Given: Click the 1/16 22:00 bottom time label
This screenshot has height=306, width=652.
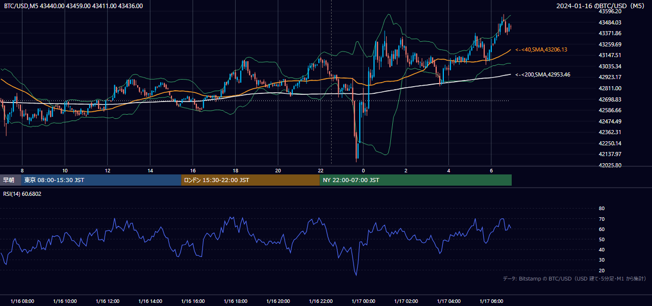Looking at the screenshot, I should tap(321, 301).
